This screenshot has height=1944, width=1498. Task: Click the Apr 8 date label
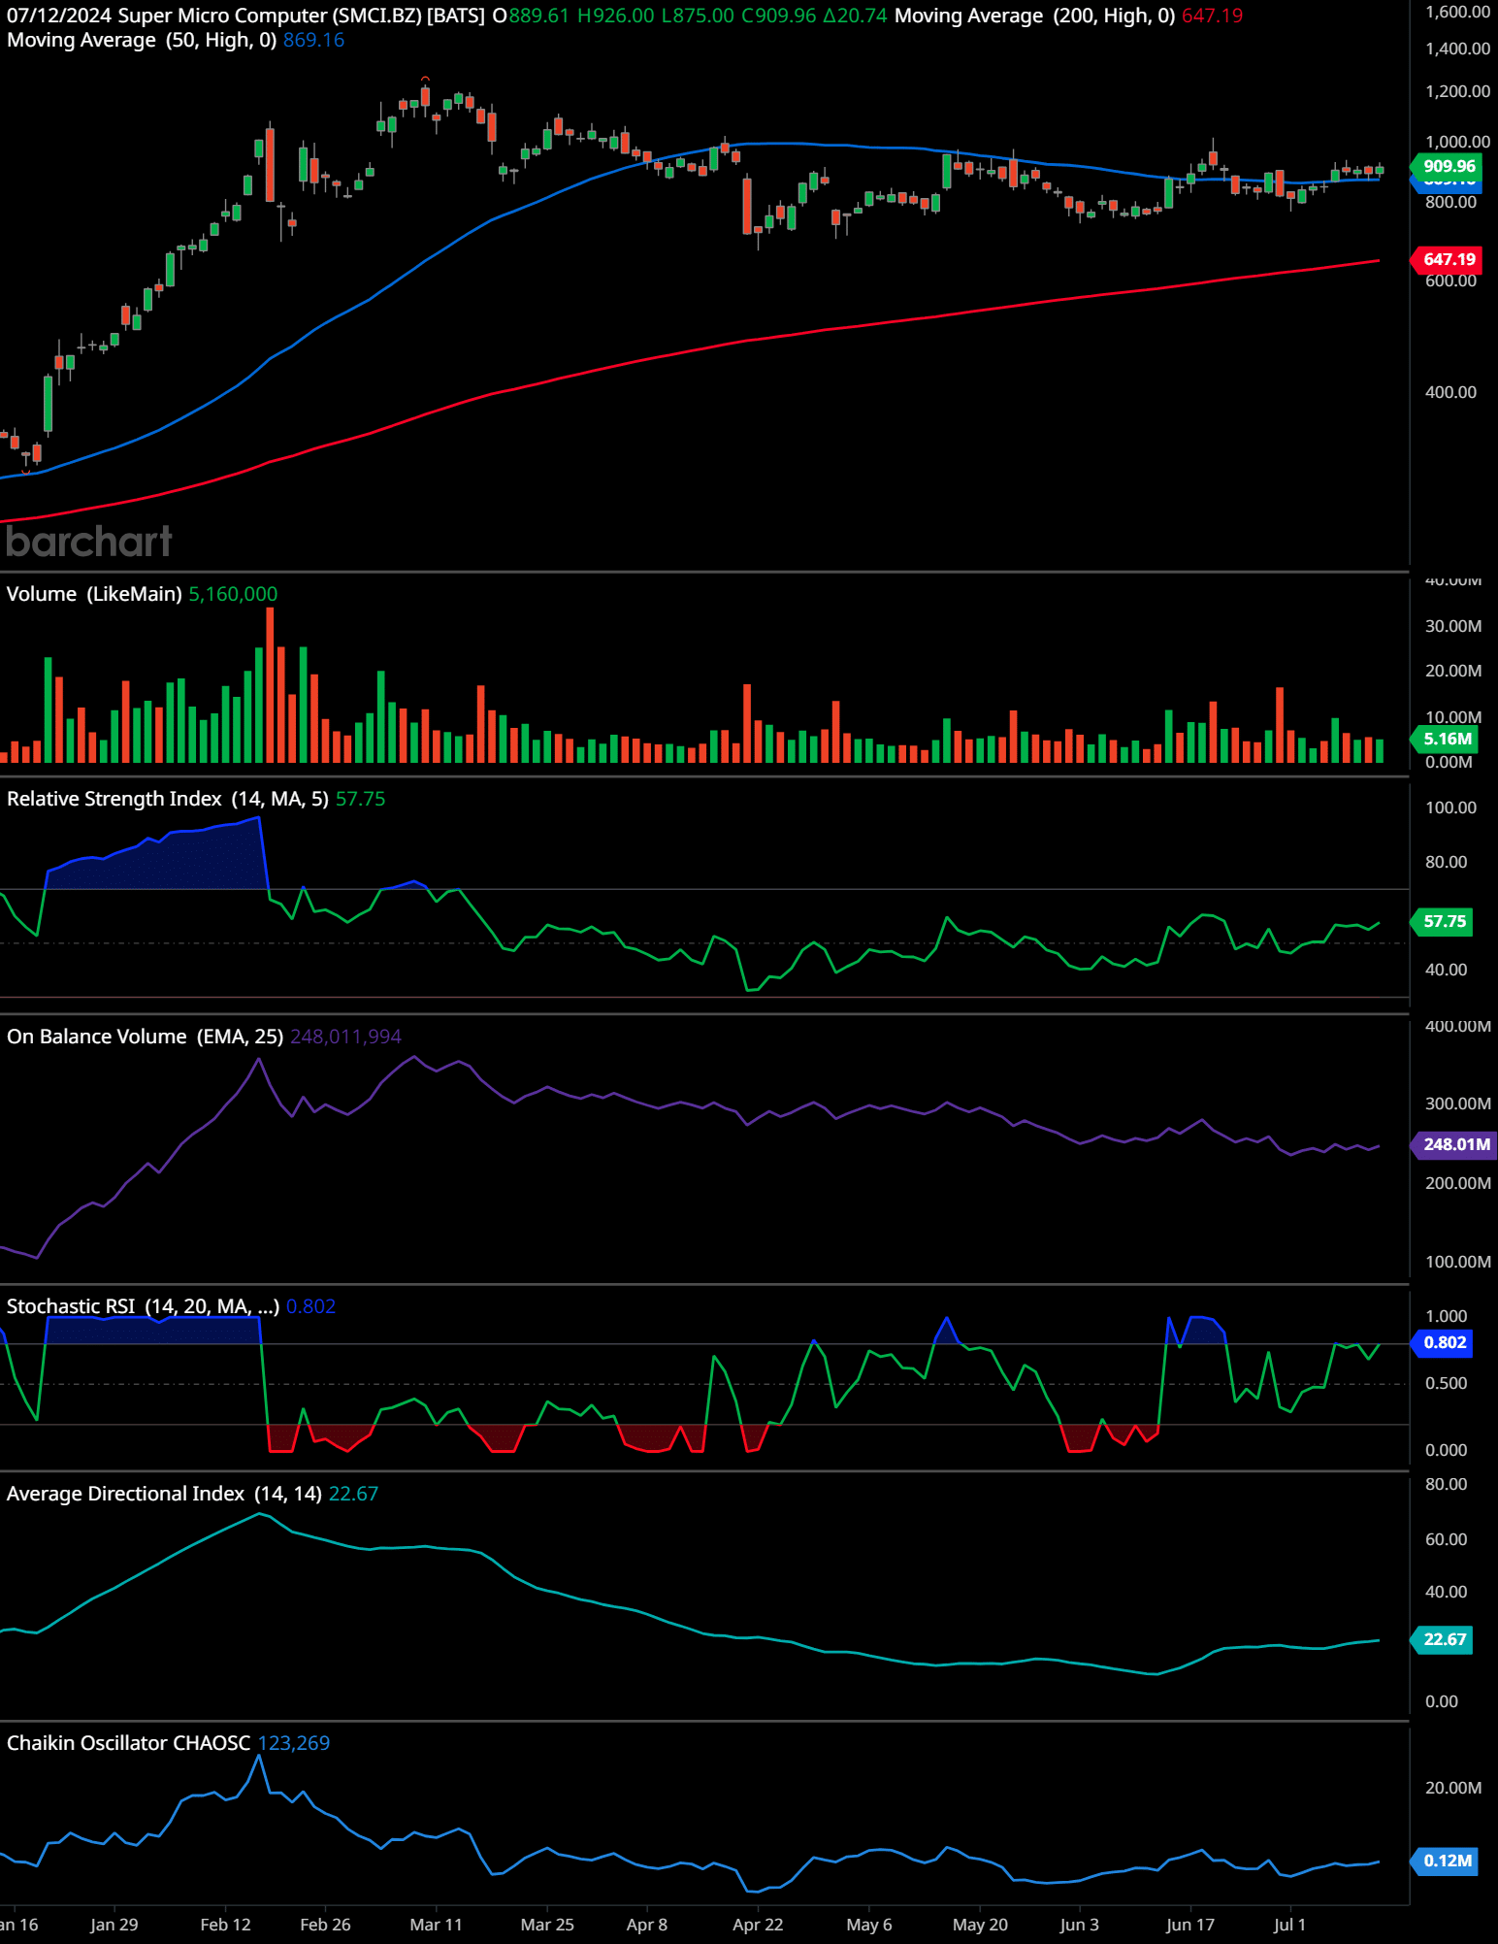coord(647,1925)
